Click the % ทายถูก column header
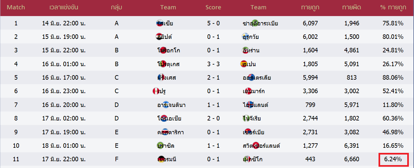 tap(393, 7)
